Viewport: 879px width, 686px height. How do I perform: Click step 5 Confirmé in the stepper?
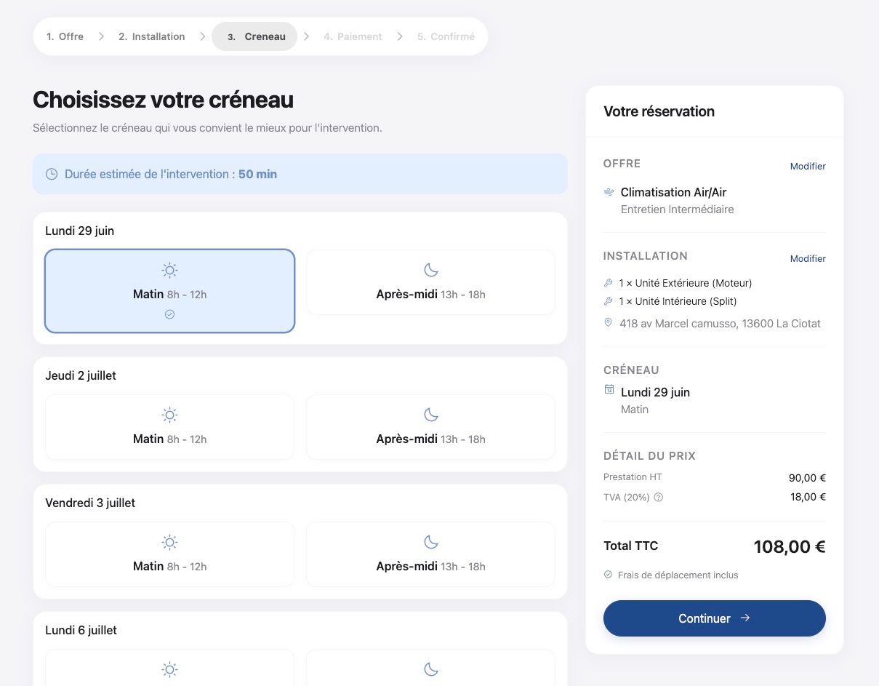[446, 36]
